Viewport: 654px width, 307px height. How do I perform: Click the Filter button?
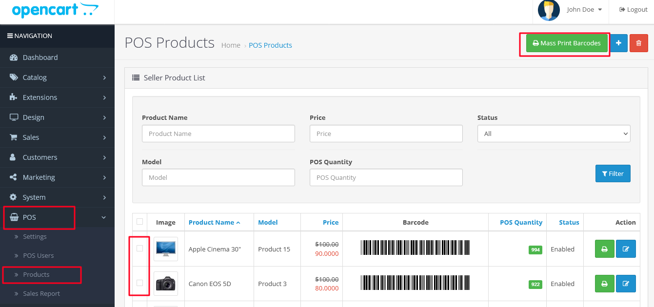(x=613, y=173)
